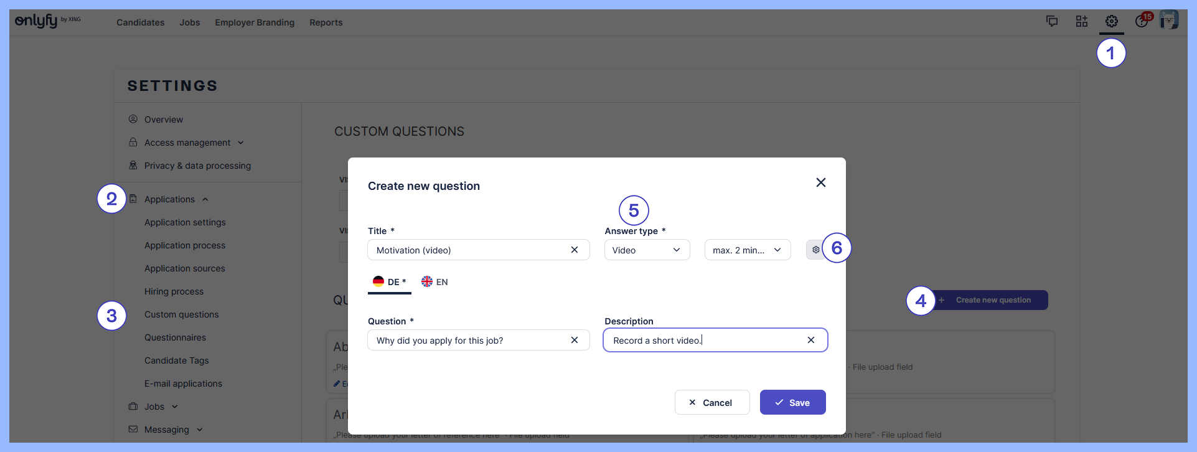Screen dimensions: 1197x452
Task: Clear the Description field with X icon
Action: 811,340
